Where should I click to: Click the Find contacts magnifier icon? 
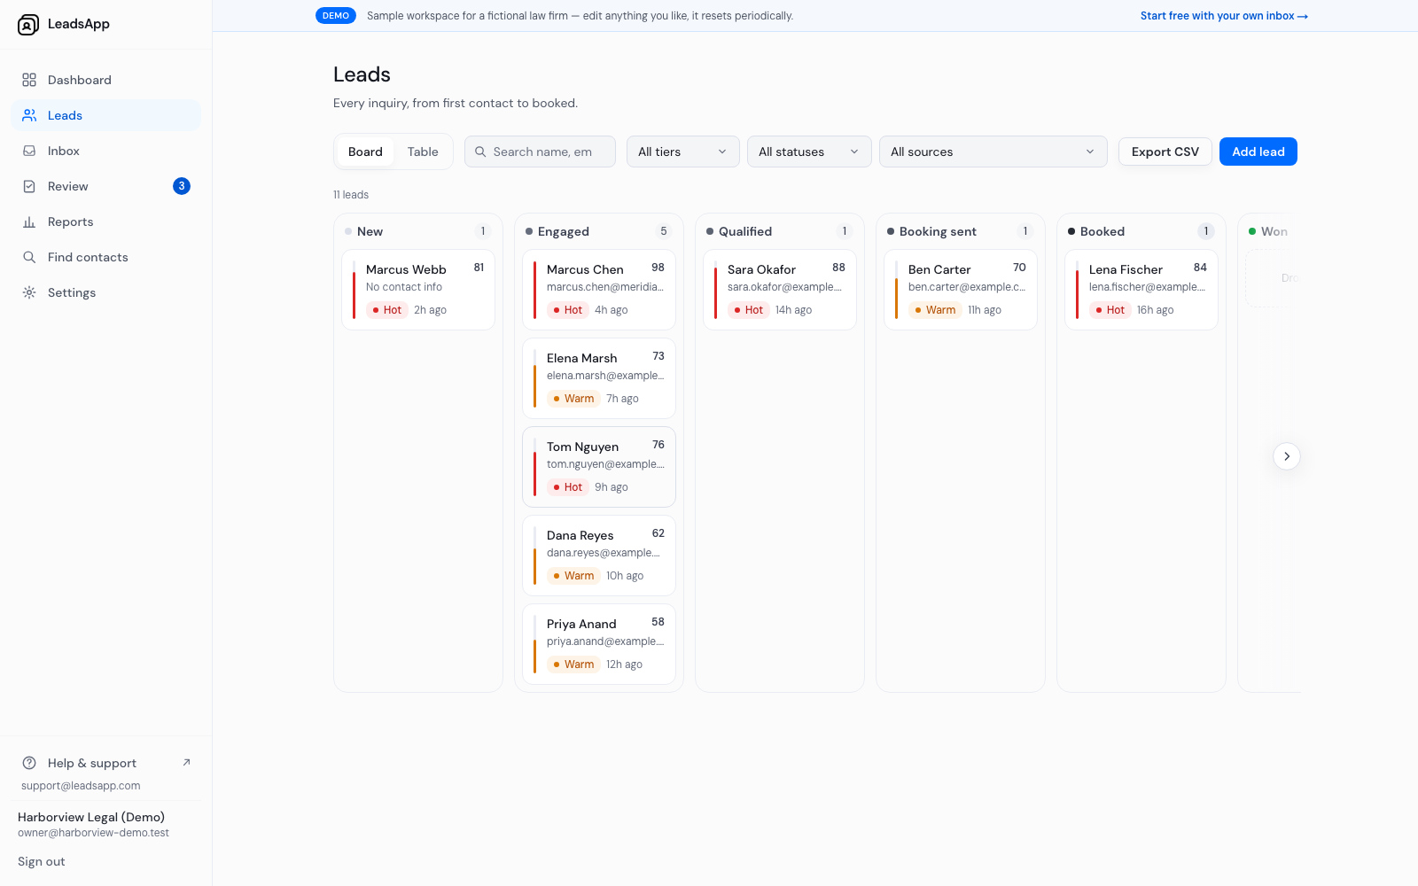pos(29,257)
